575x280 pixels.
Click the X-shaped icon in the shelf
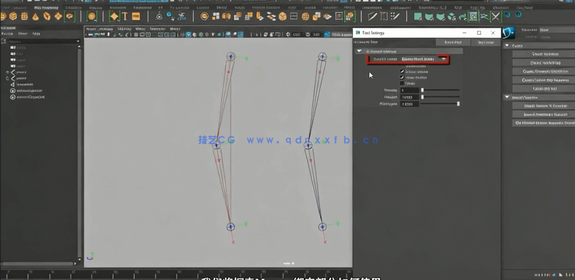pyautogui.click(x=496, y=17)
